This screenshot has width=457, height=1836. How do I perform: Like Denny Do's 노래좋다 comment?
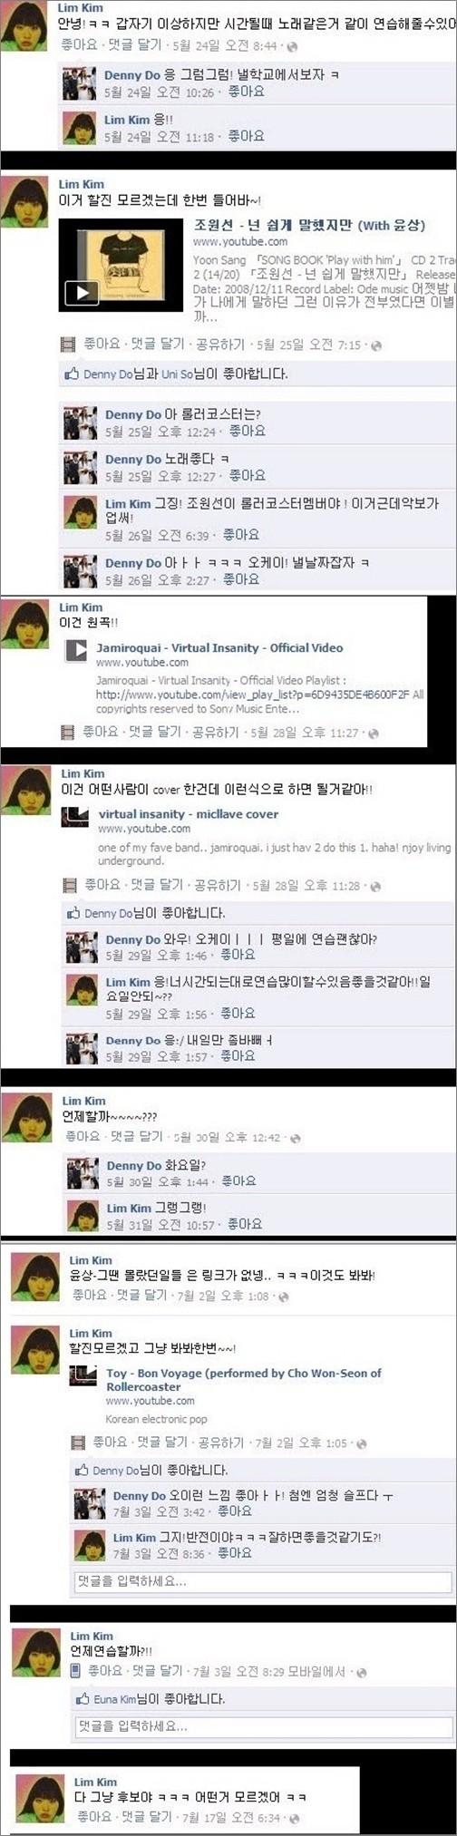pyautogui.click(x=247, y=475)
